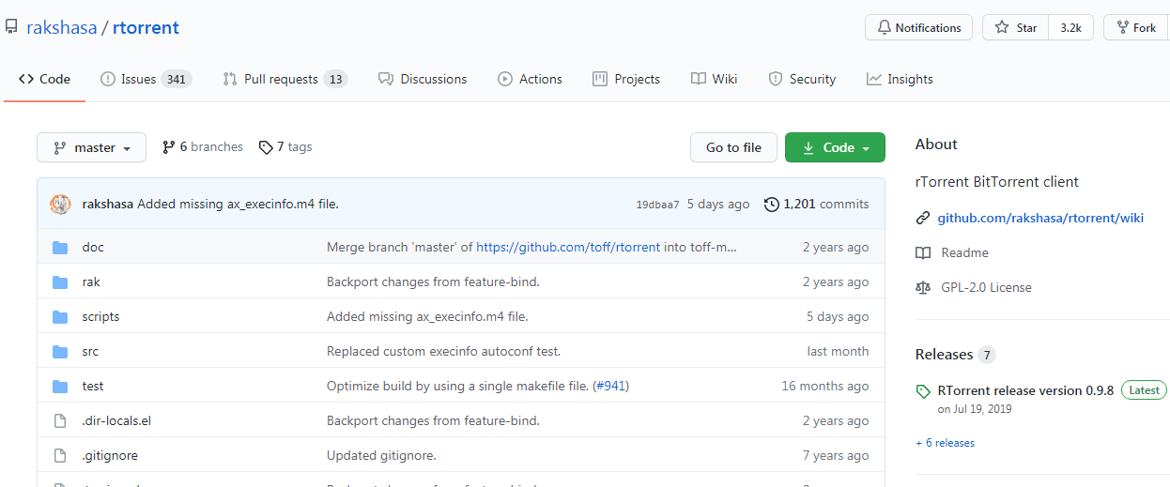Viewport: 1170px width, 487px height.
Task: Click the tag icon beside release 0.9.8
Action: click(923, 390)
